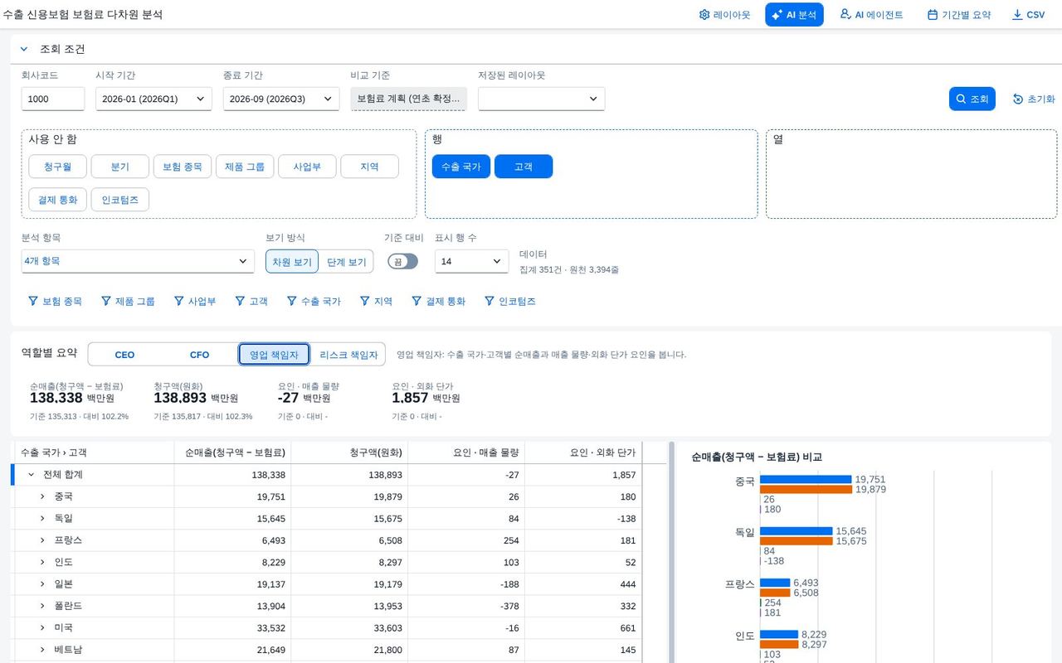
Task: Open the 고객 filter funnel
Action: [x=241, y=301]
